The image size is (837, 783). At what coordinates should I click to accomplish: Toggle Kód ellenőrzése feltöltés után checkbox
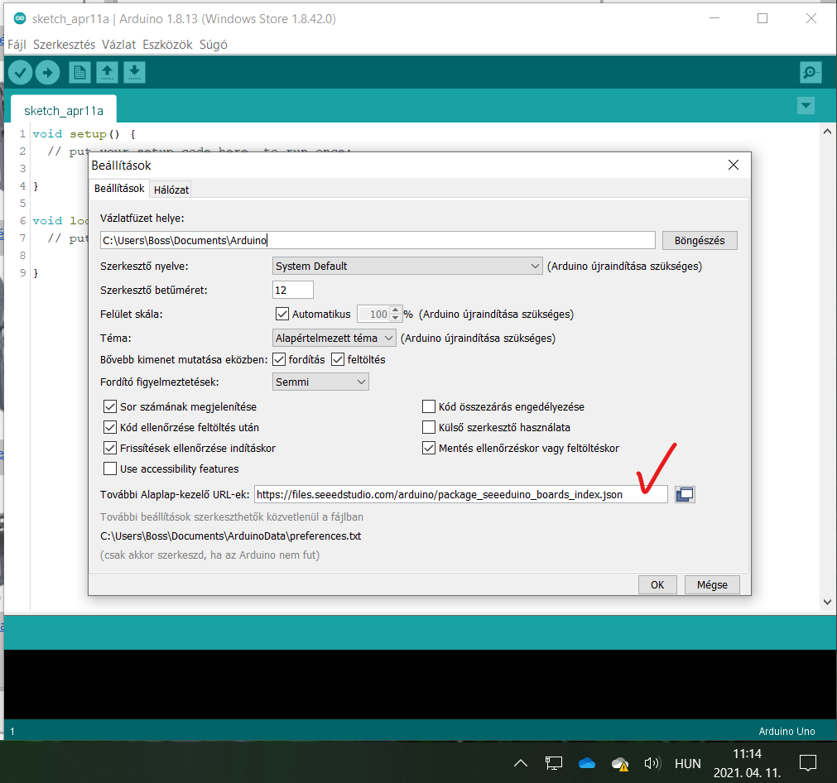point(110,428)
